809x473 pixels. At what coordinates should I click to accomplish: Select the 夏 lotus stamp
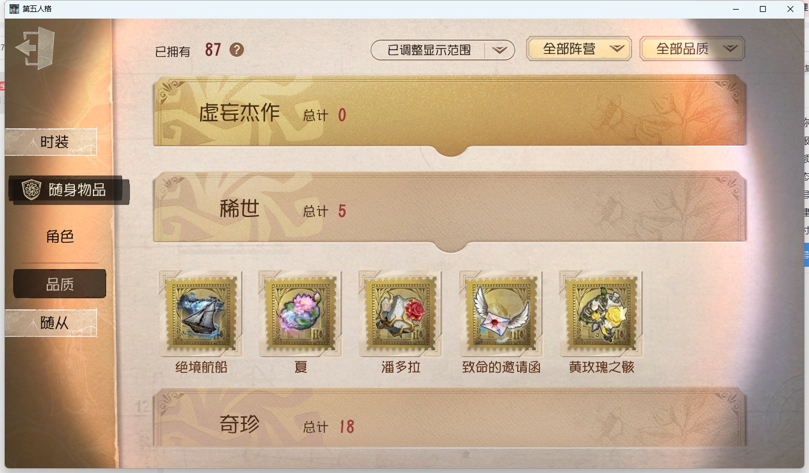[300, 313]
